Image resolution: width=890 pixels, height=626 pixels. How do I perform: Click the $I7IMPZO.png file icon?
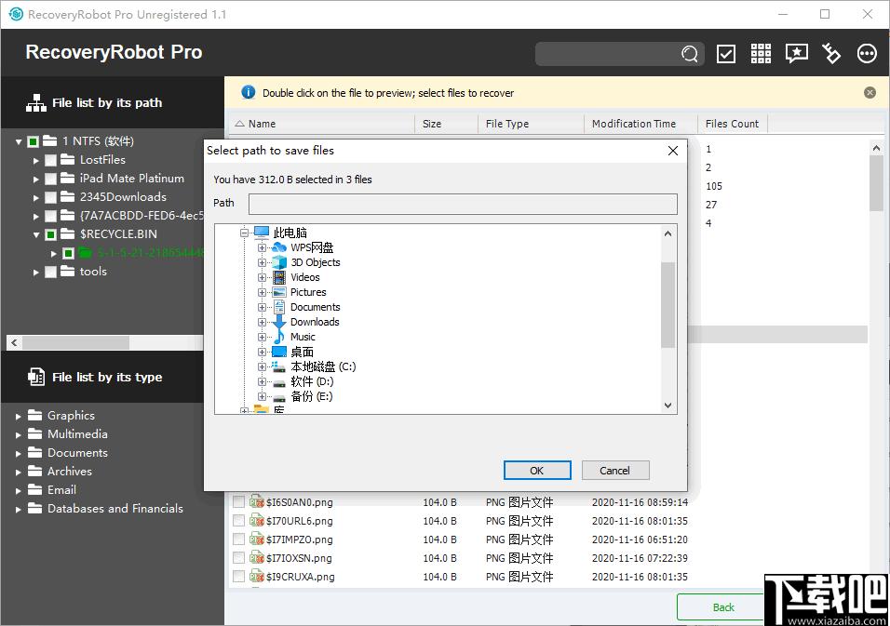(257, 539)
